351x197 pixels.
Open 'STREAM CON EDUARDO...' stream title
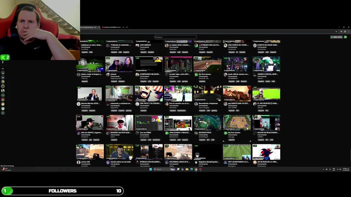click(150, 162)
